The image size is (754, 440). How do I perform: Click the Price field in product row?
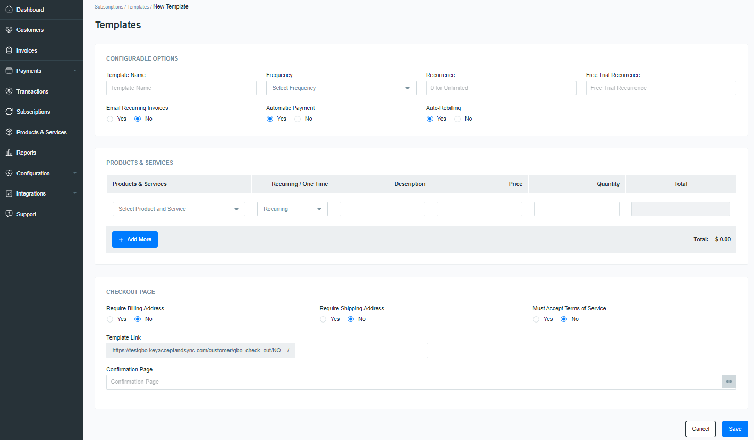[479, 209]
